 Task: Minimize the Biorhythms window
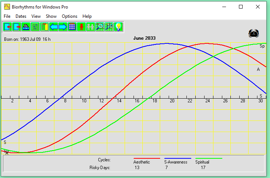pyautogui.click(x=224, y=7)
